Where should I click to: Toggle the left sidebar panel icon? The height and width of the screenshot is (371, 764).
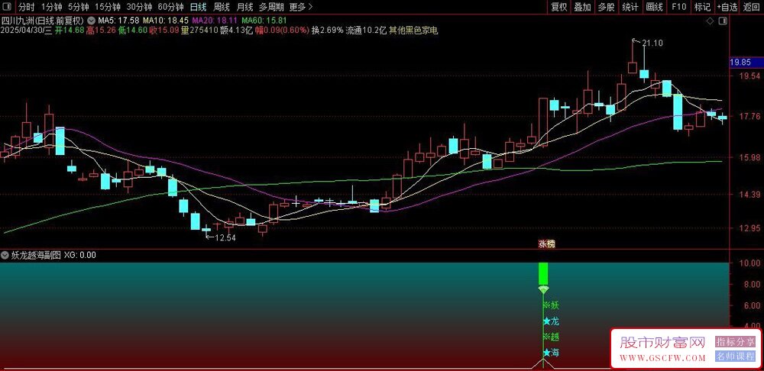(6, 7)
